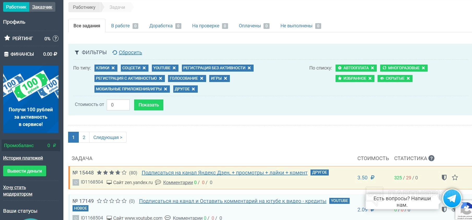The image size is (472, 220).
Task: Open the Оплачены tab
Action: [254, 26]
